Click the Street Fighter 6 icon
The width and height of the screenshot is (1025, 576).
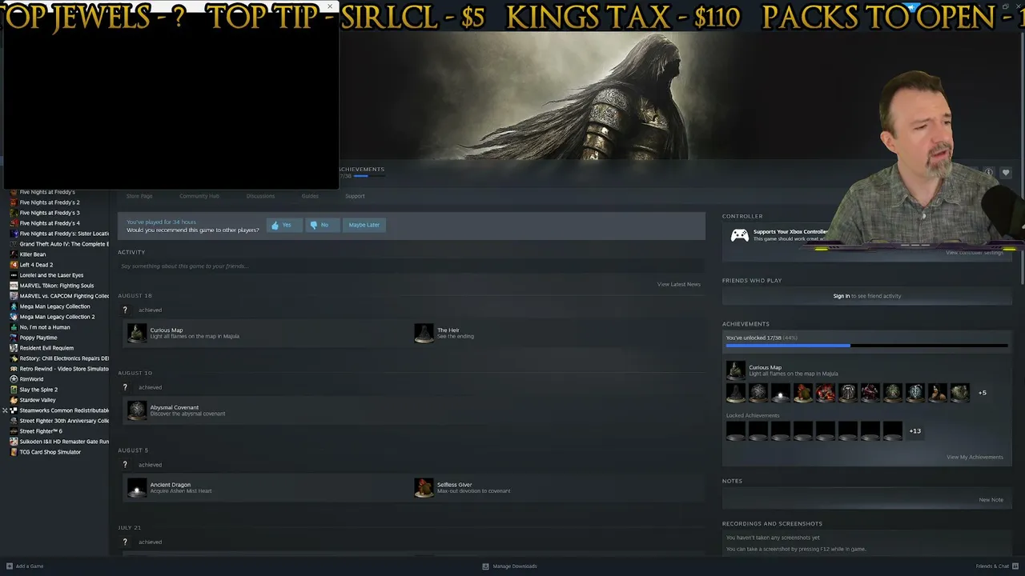point(14,431)
